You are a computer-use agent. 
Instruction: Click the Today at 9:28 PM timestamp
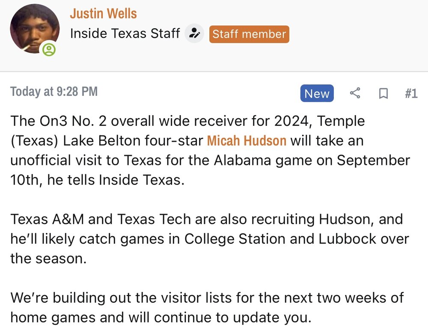pos(54,92)
